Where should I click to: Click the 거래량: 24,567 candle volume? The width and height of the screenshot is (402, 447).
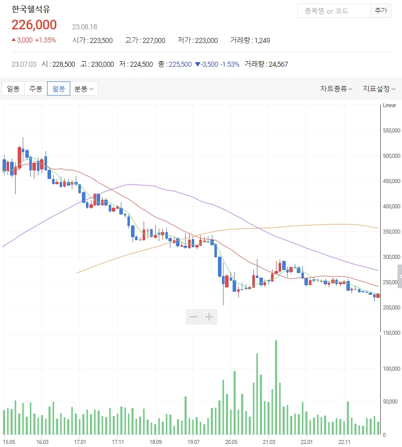(x=266, y=64)
